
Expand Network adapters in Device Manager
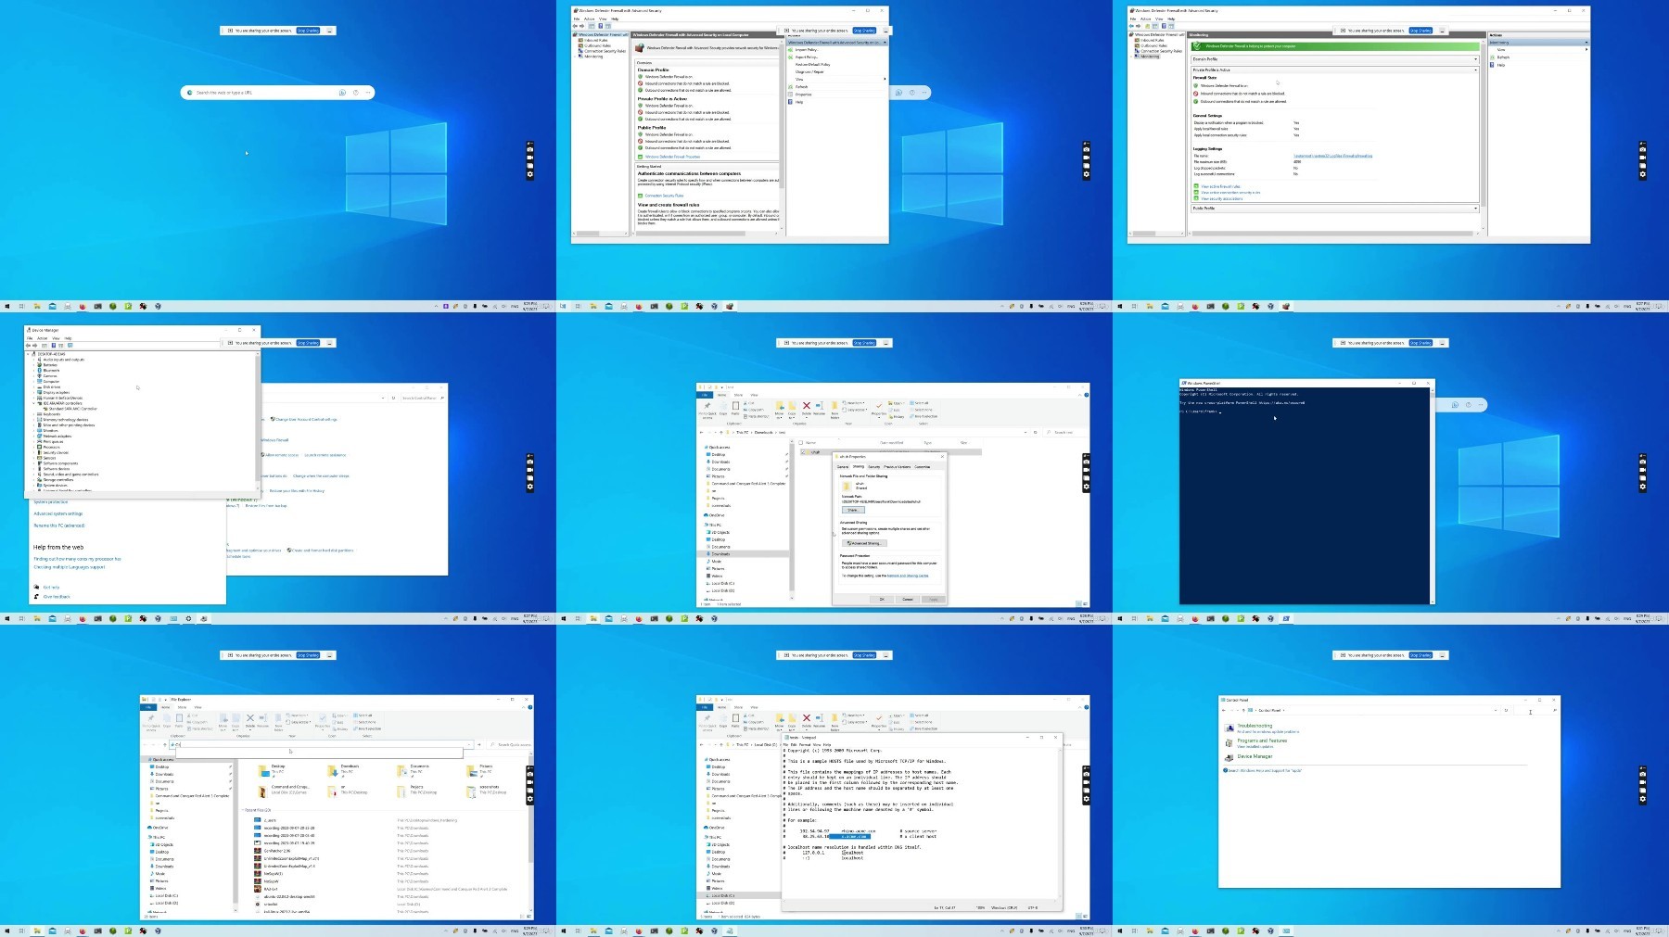(x=34, y=436)
